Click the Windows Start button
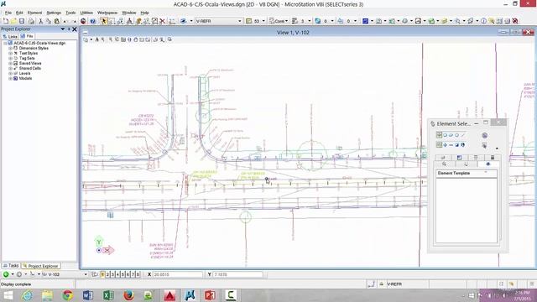This screenshot has height=302, width=537. [x=8, y=295]
